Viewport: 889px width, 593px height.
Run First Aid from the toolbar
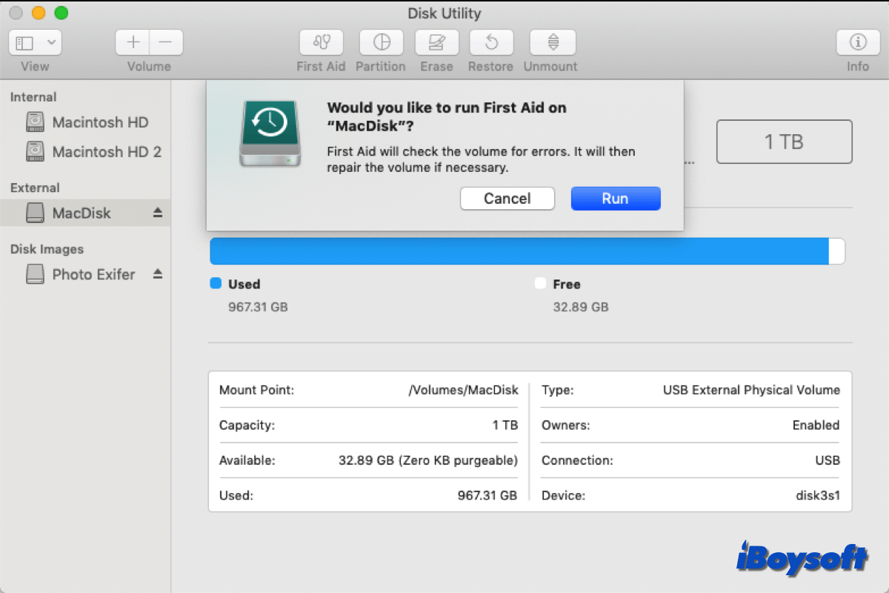321,42
